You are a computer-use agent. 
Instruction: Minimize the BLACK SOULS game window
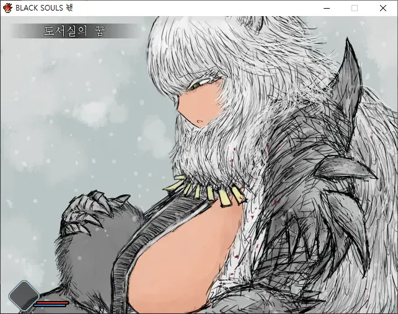[326, 8]
